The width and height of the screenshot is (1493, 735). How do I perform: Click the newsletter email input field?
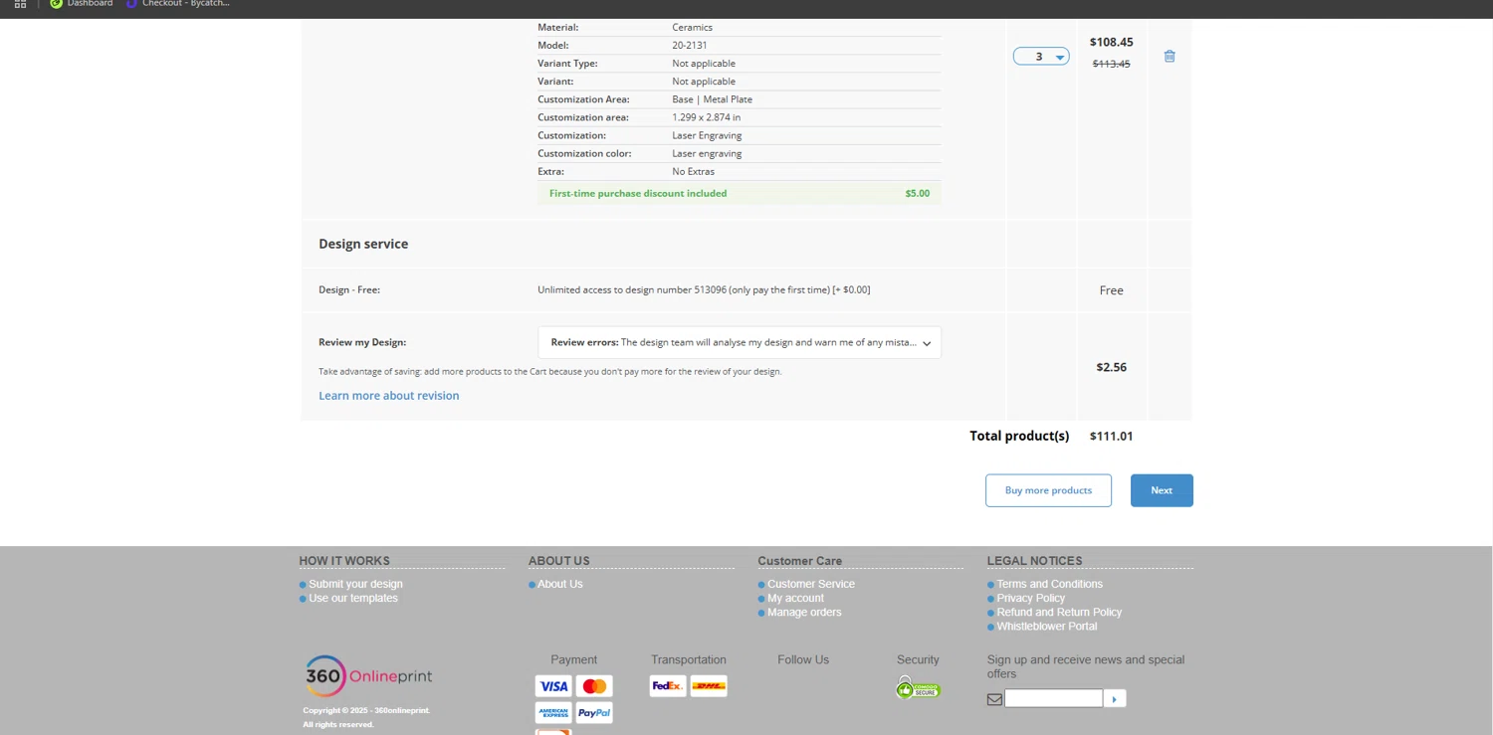coord(1053,699)
